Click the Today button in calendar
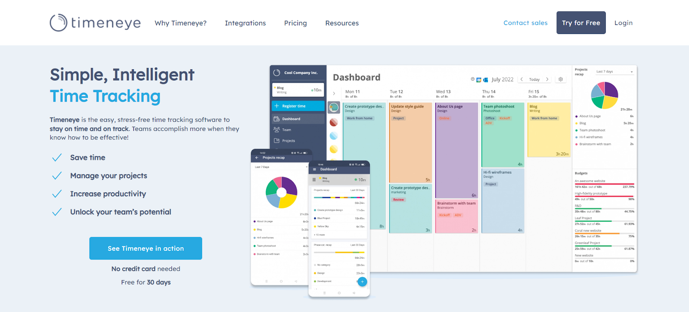Image resolution: width=689 pixels, height=312 pixels. click(534, 80)
